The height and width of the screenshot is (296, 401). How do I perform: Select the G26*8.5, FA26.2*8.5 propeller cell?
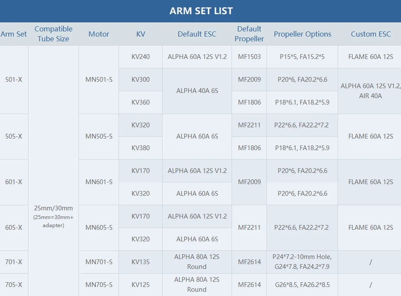(302, 285)
